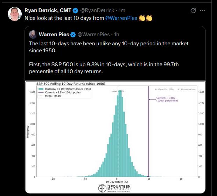The height and width of the screenshot is (196, 217).
Task: Open the S&P 500 histogram image
Action: [115, 137]
